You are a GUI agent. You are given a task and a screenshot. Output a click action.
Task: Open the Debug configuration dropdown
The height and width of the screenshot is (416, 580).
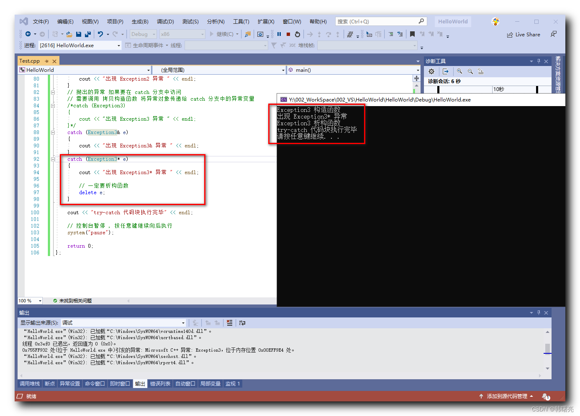(x=143, y=34)
